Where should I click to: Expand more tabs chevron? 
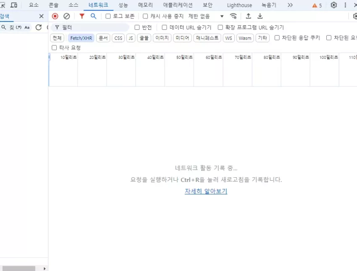coord(290,5)
